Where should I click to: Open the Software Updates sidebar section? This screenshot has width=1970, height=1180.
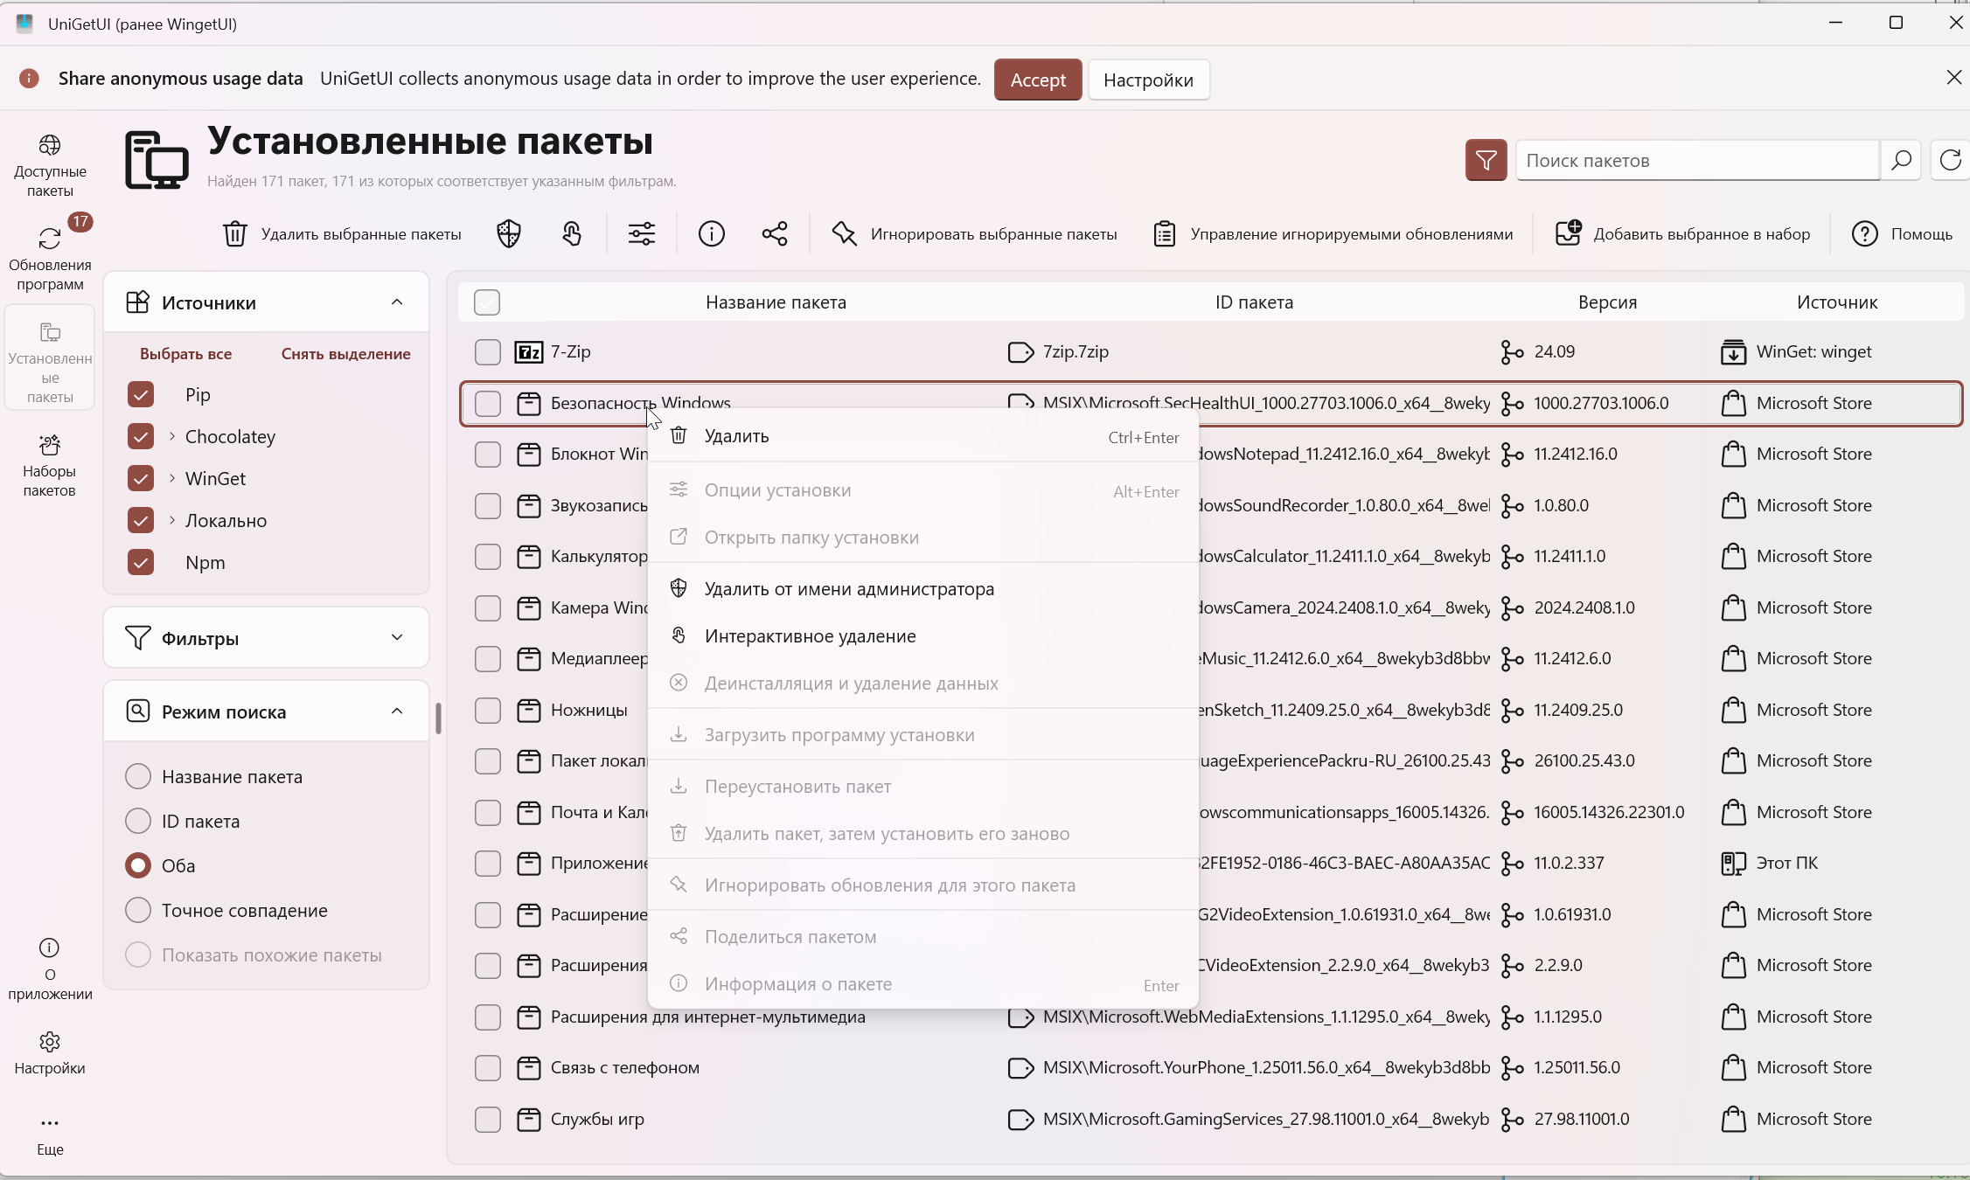50,256
